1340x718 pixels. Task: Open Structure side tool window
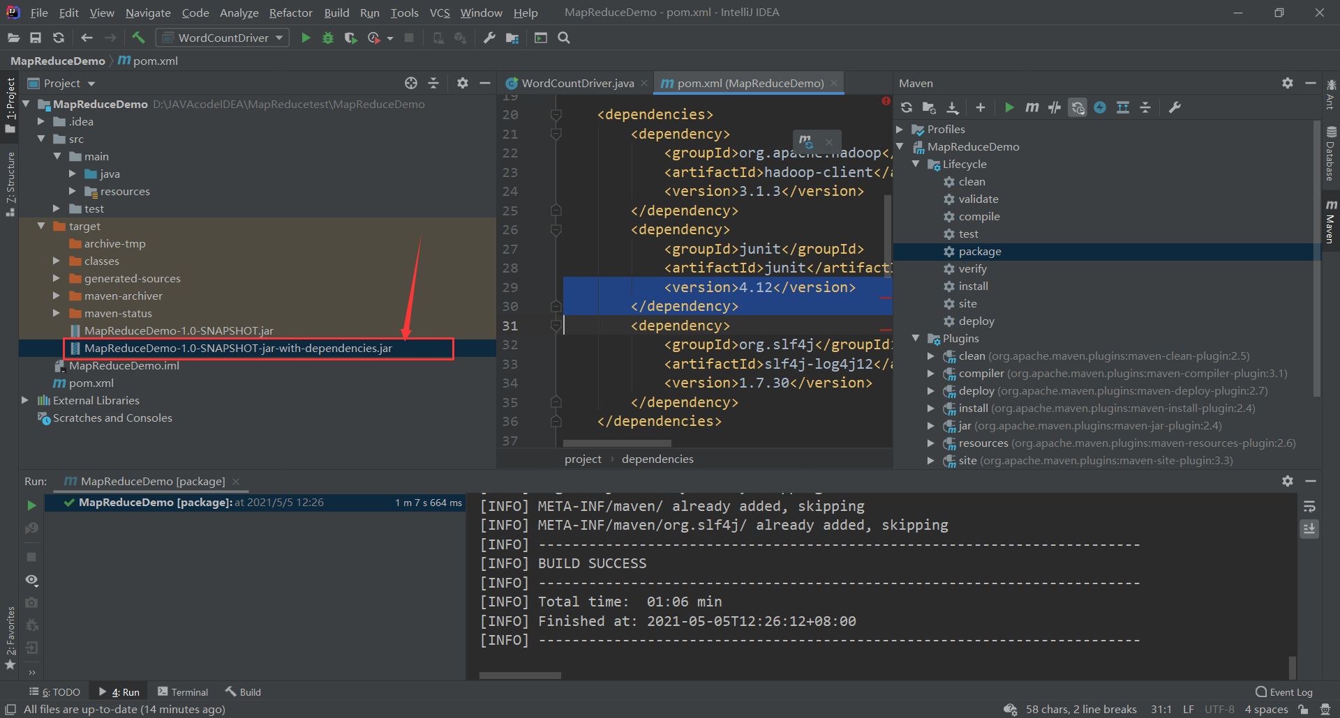pyautogui.click(x=10, y=183)
